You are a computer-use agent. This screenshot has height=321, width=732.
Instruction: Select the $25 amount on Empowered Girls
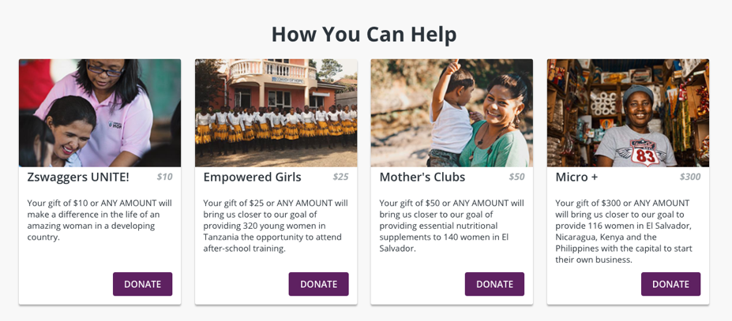tap(340, 177)
